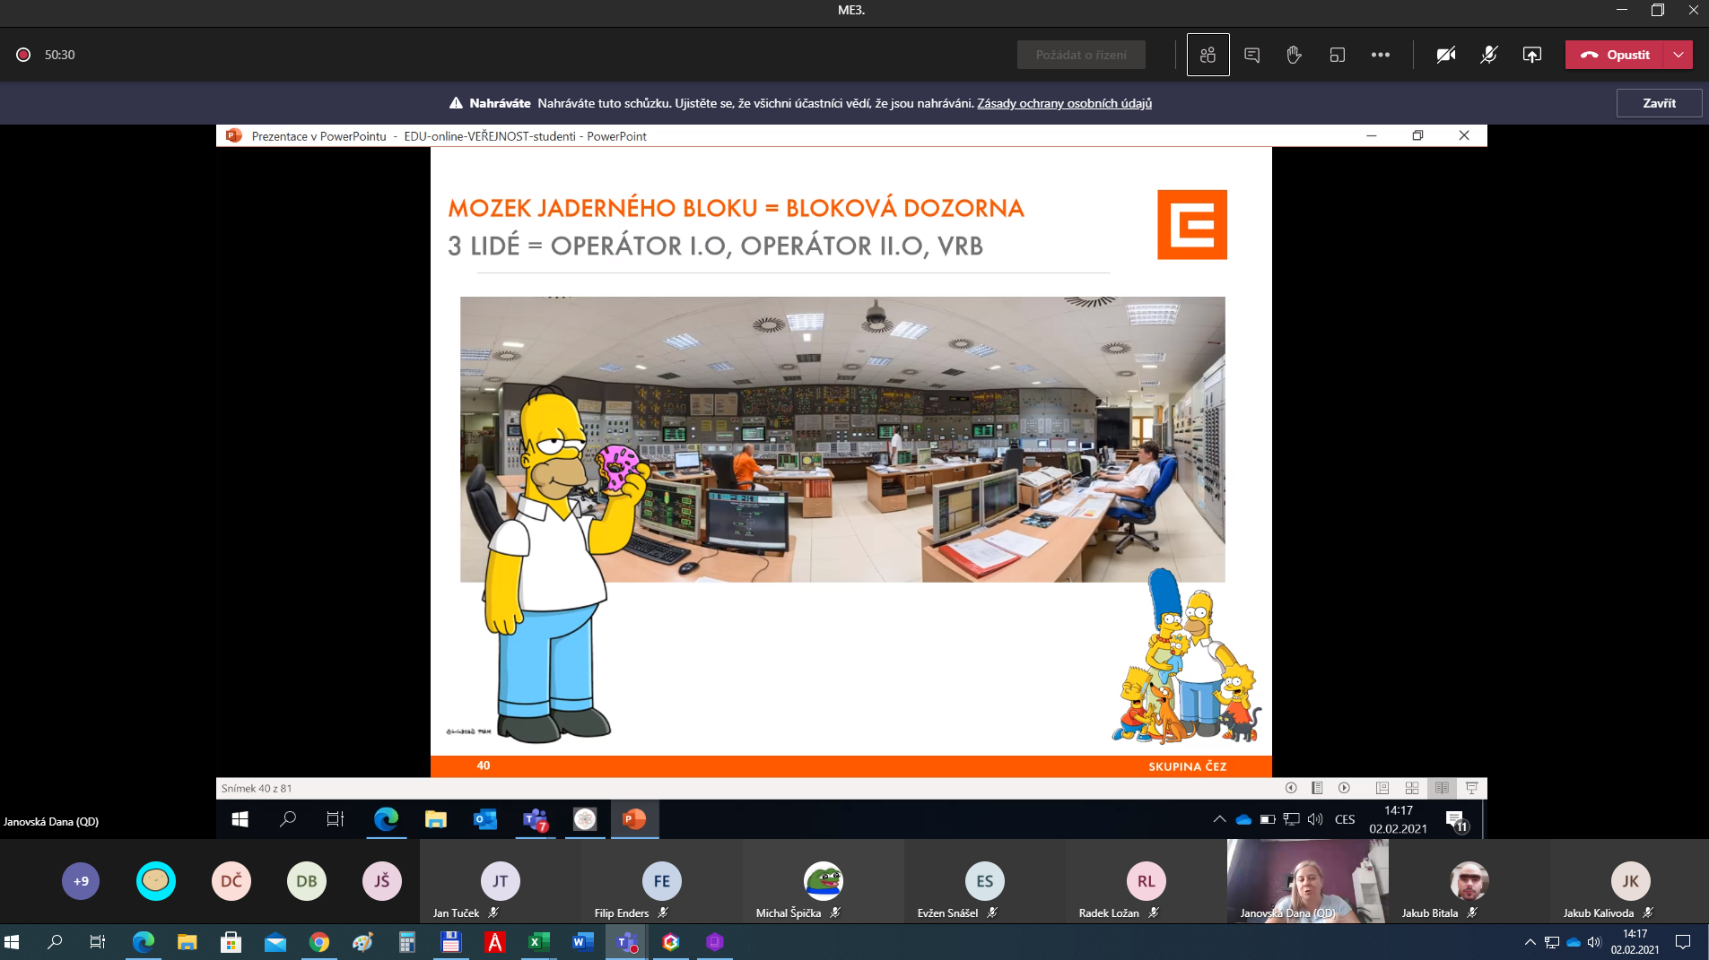Image resolution: width=1709 pixels, height=960 pixels.
Task: Open the meeting chat conversation
Action: (x=1251, y=55)
